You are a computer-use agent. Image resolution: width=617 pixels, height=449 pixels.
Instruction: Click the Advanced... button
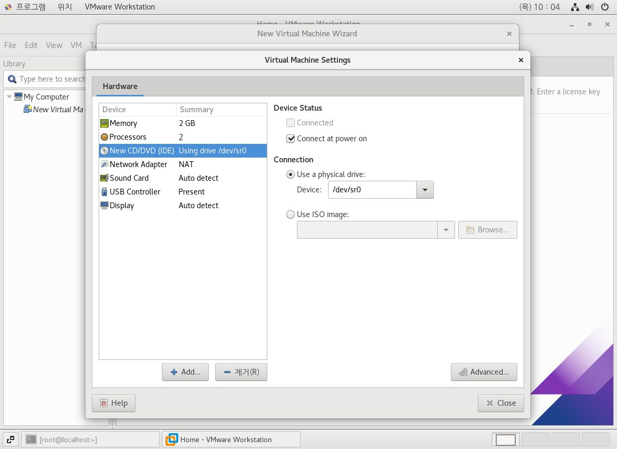tap(484, 372)
